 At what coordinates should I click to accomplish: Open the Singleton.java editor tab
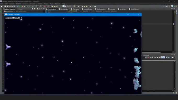point(100,9)
